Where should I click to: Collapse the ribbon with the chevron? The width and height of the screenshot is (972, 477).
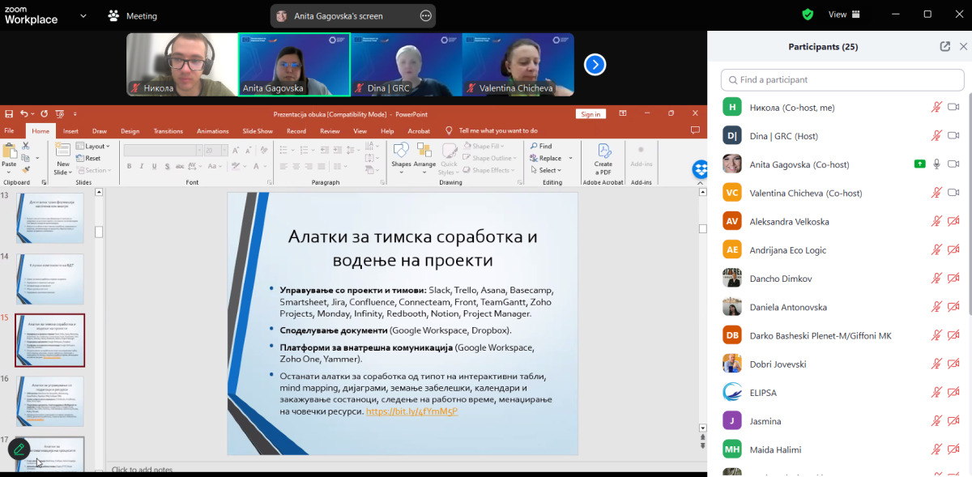click(x=699, y=182)
